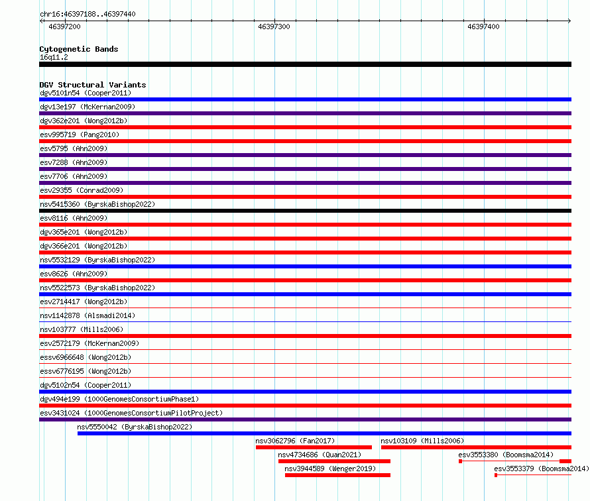Click the thin blue line under nsv1142878
Viewport: 590px width, 501px height.
pyautogui.click(x=305, y=322)
